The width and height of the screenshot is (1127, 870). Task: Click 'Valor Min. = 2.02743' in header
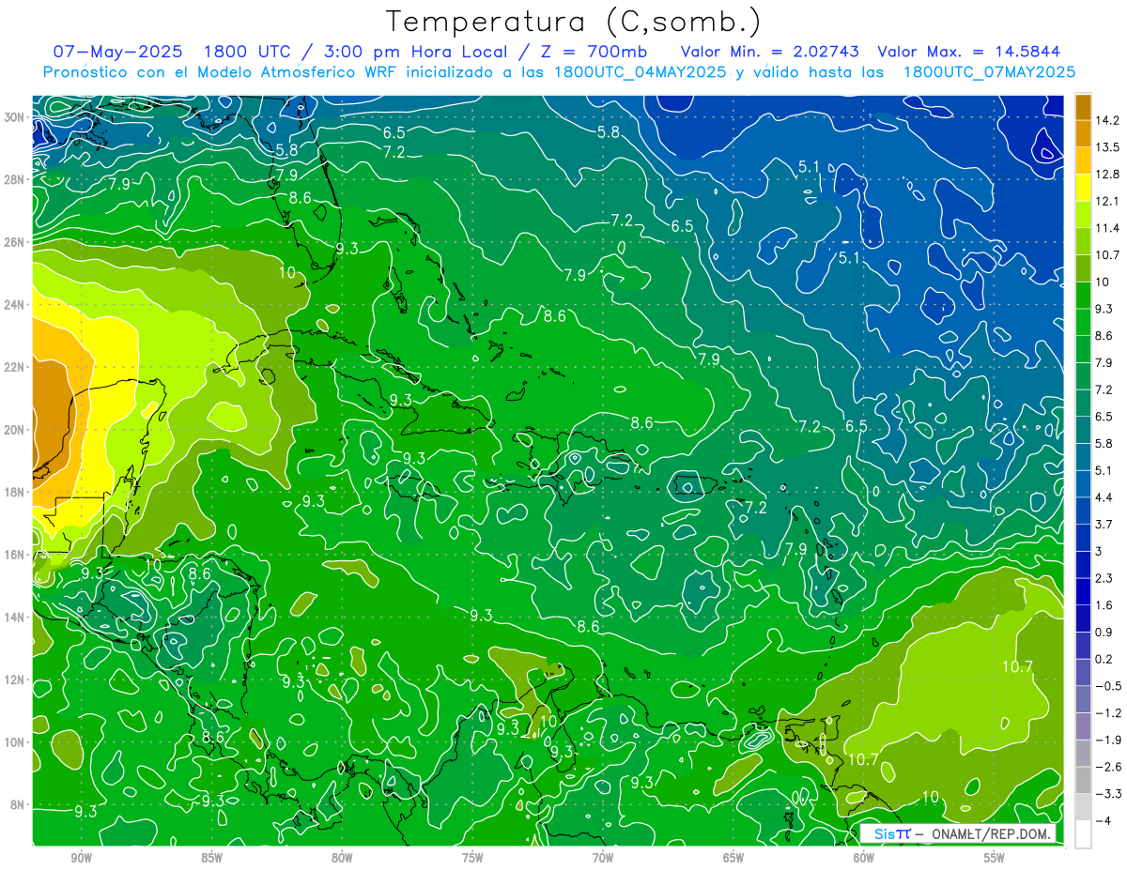click(x=770, y=52)
